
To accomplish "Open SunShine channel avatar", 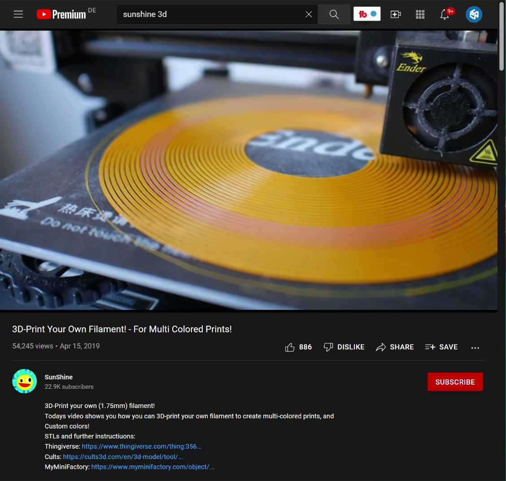I will [25, 381].
